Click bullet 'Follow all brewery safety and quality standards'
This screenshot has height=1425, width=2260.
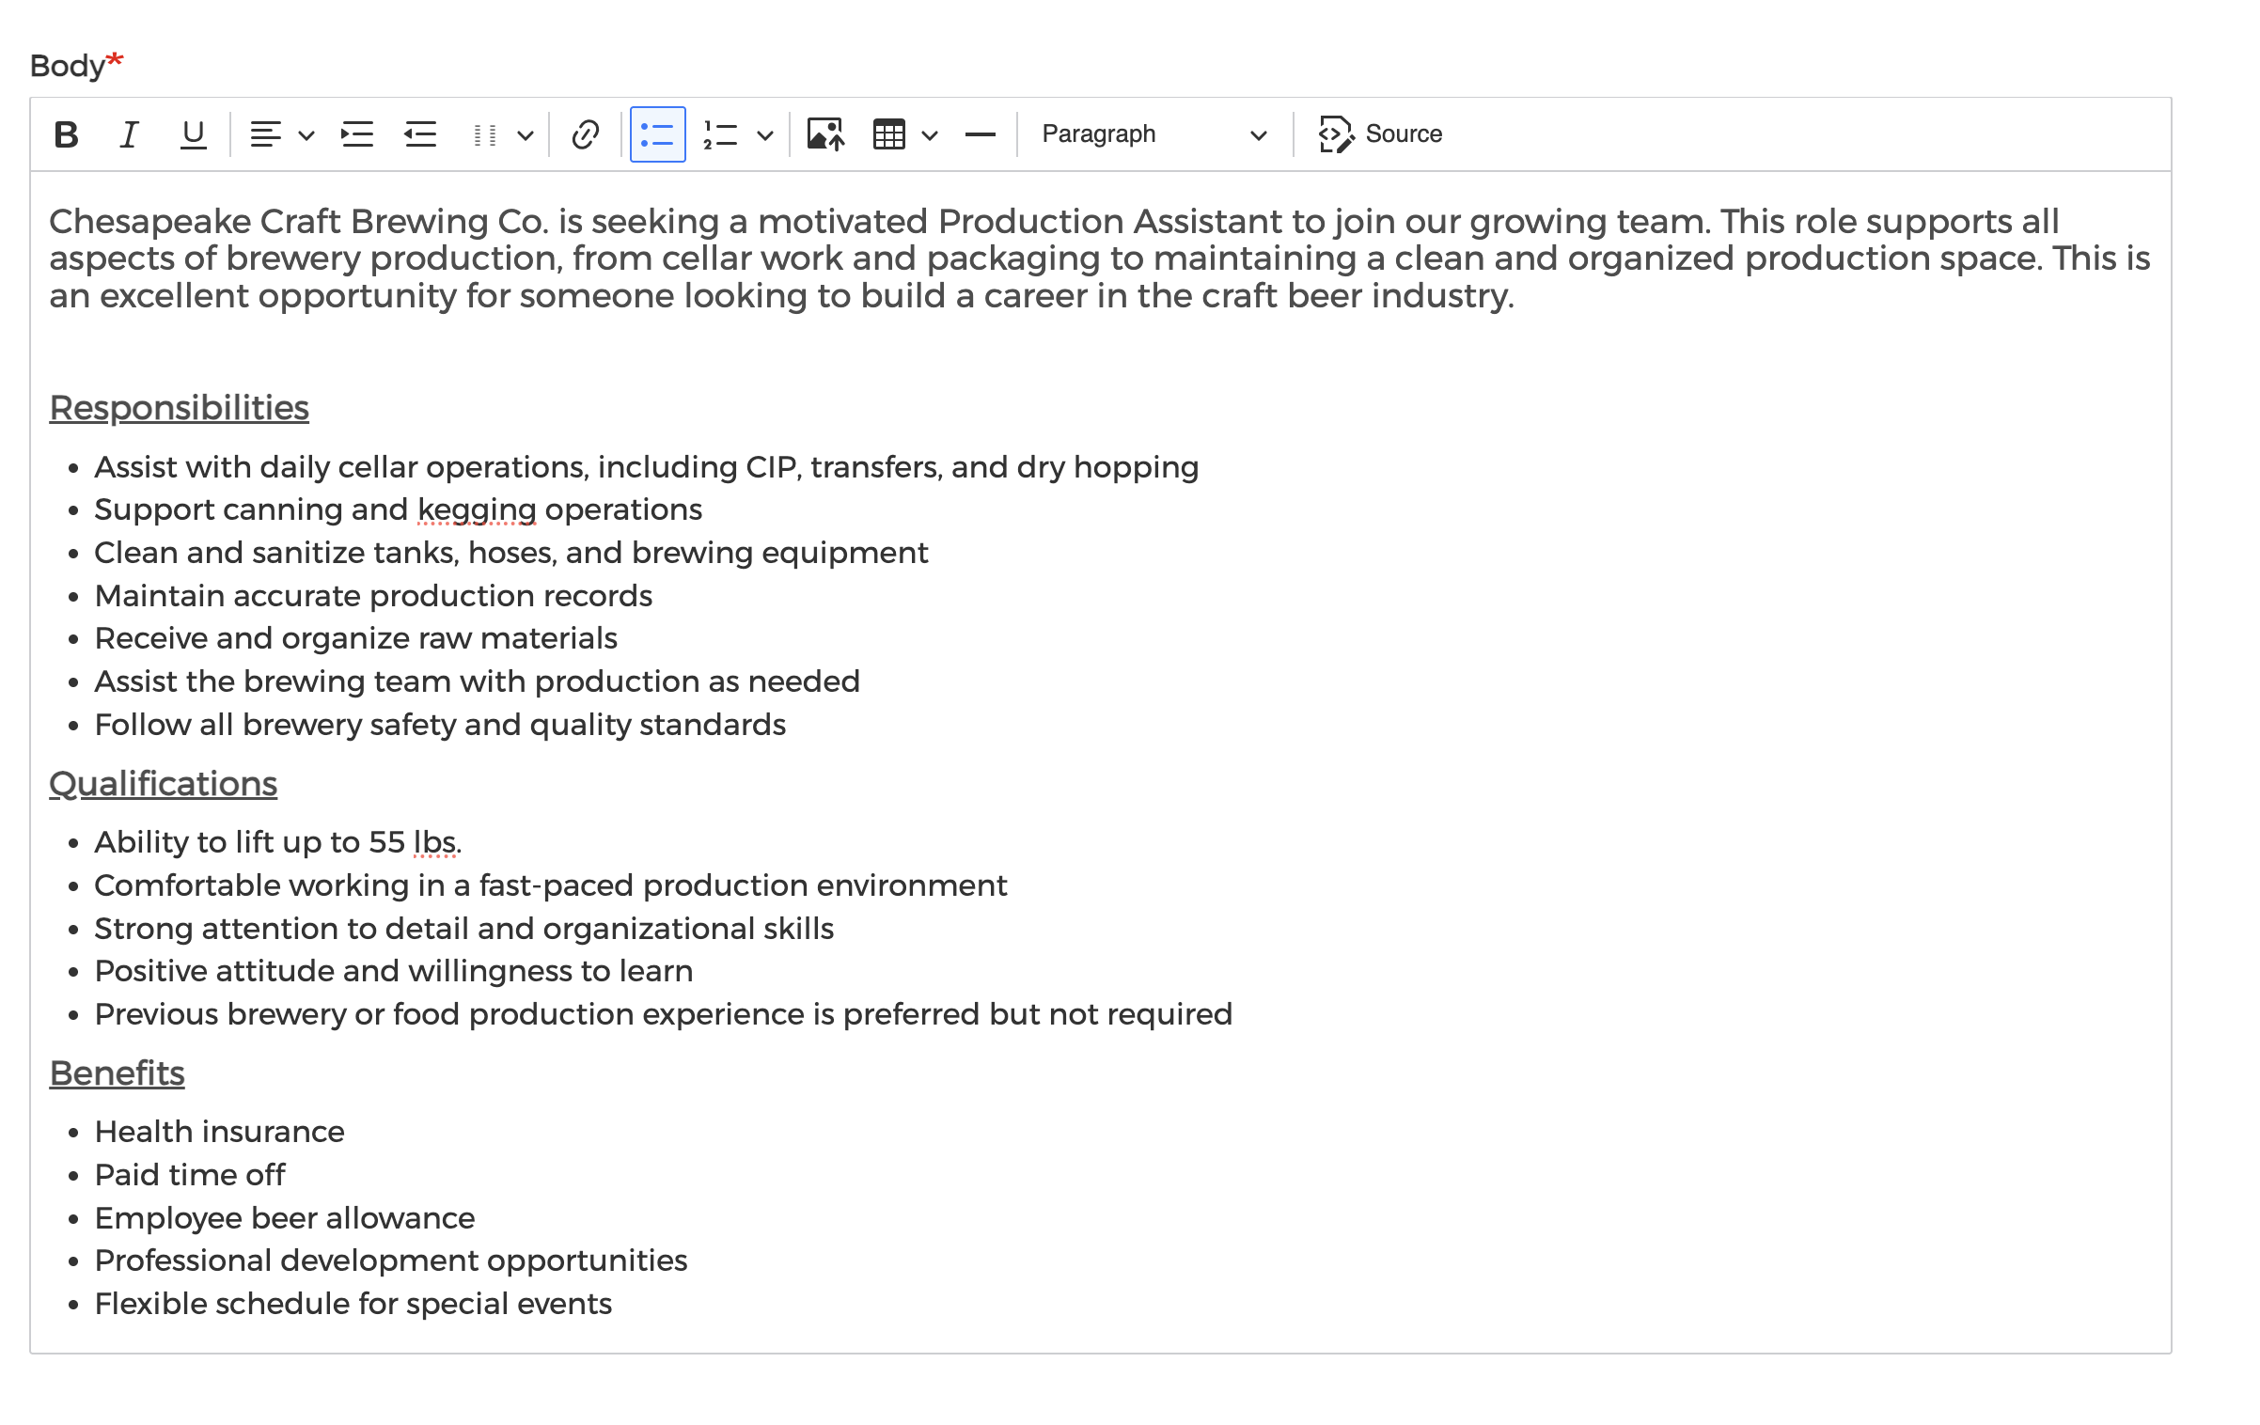click(440, 725)
